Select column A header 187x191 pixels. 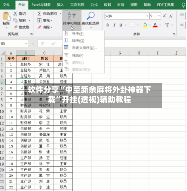pos(11,53)
